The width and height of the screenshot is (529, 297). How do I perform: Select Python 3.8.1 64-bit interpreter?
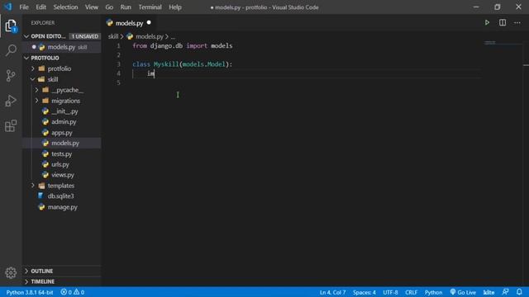(x=30, y=292)
